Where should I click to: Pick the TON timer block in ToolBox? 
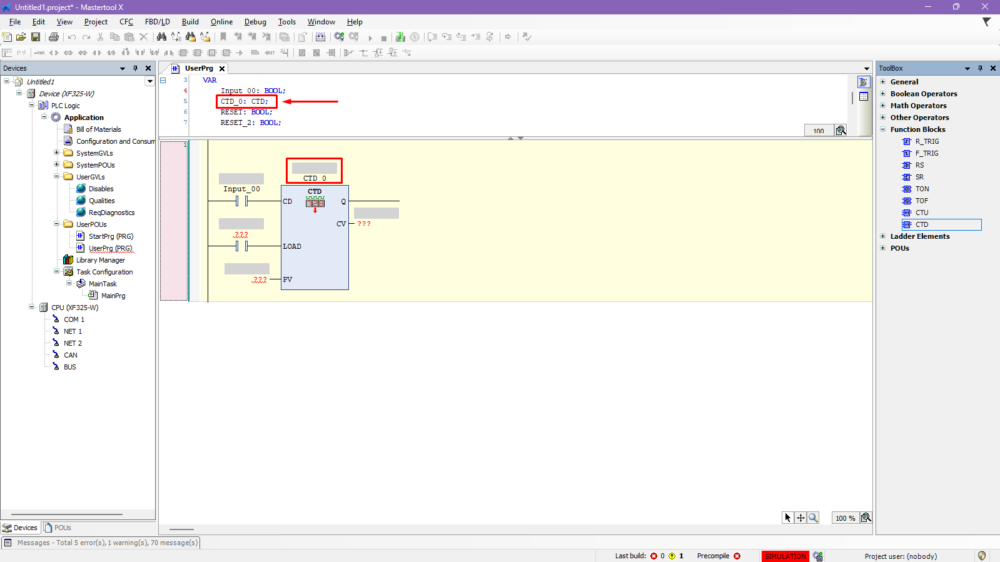922,189
